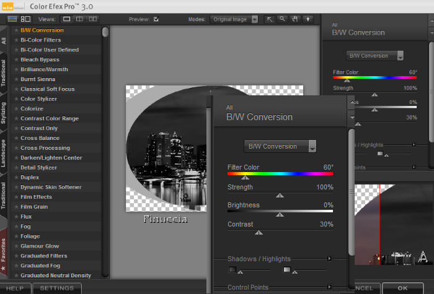Click the star next to Bleach Bypass
434x294 pixels.
click(16, 59)
